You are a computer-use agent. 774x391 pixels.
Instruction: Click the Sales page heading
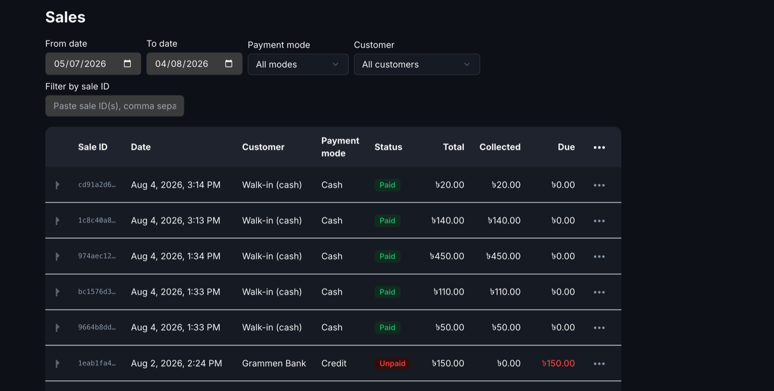click(65, 17)
